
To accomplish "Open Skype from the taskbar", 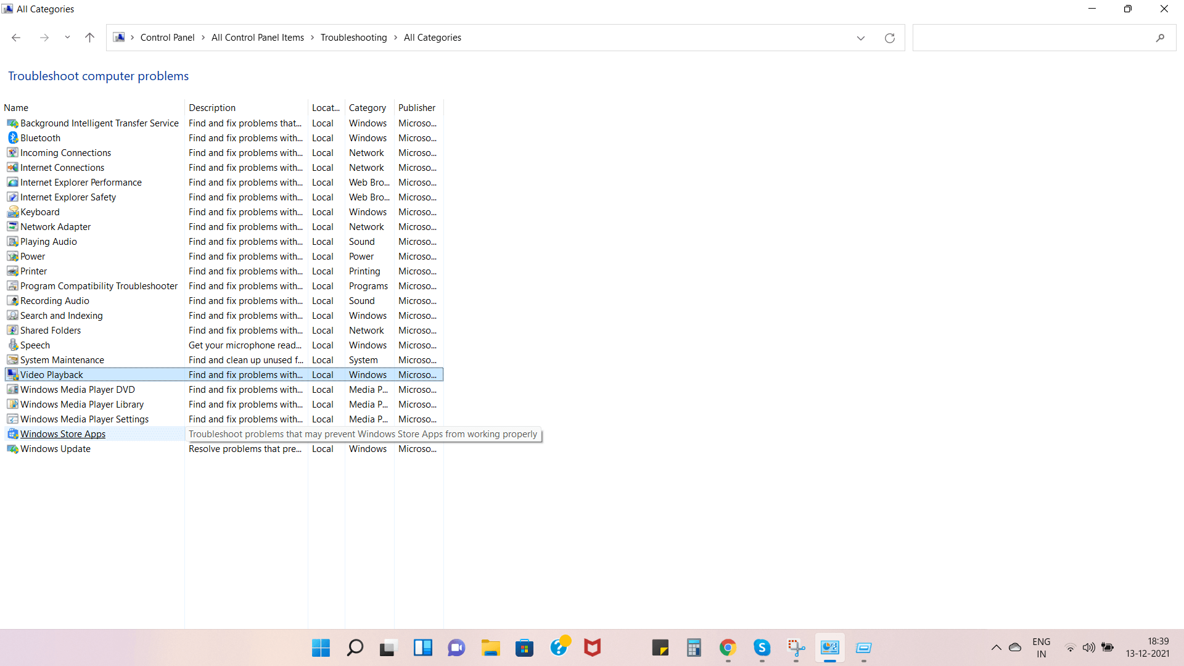I will tap(762, 647).
